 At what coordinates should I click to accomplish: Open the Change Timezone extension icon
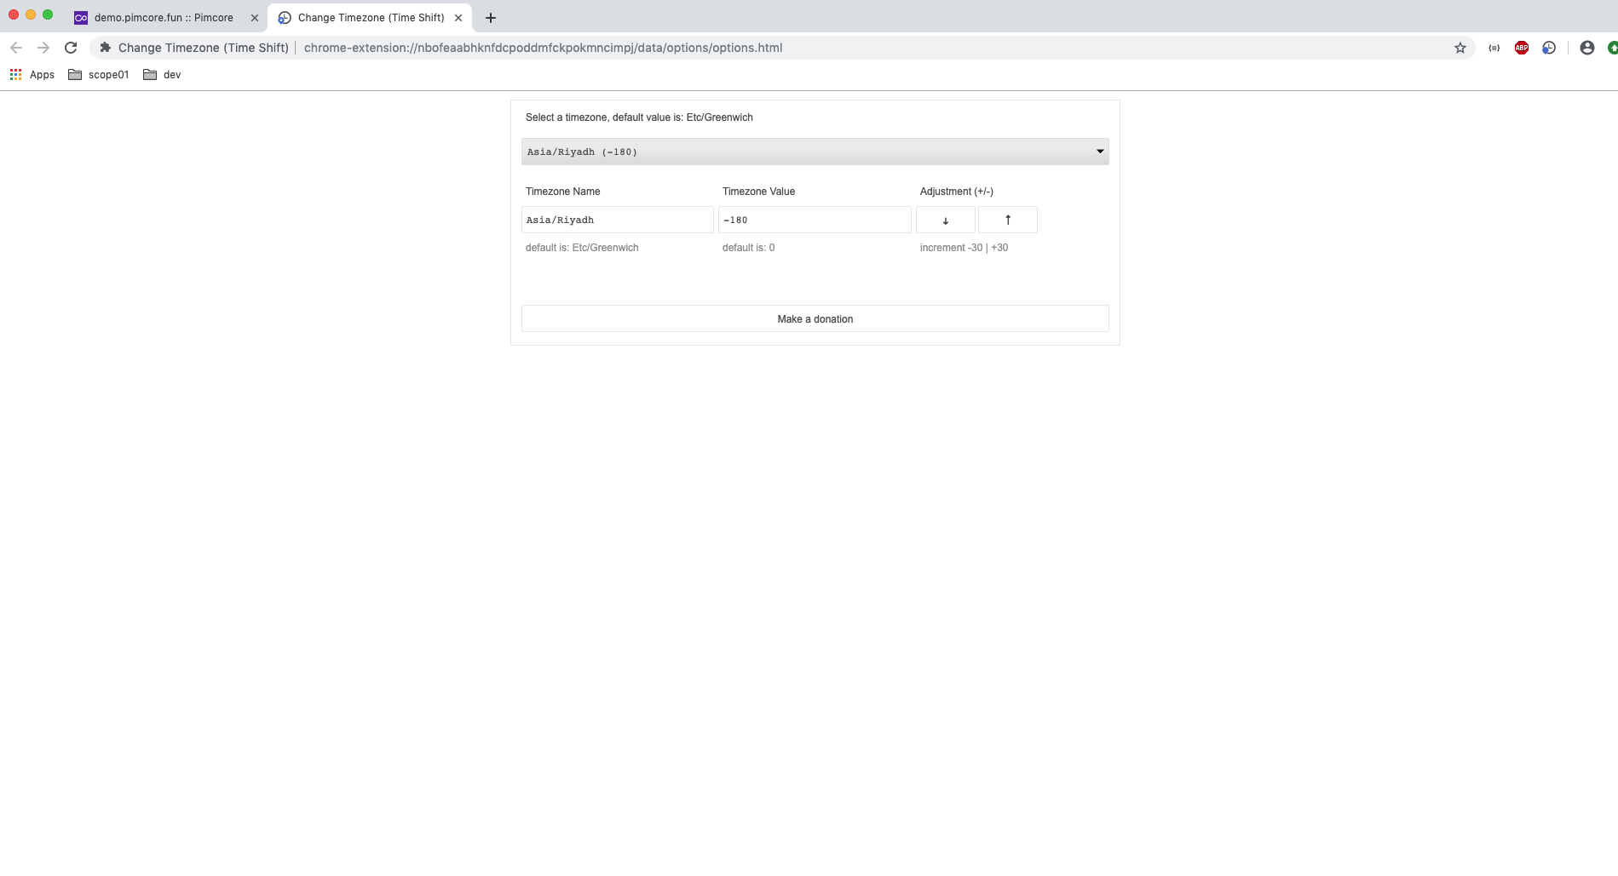point(1549,48)
